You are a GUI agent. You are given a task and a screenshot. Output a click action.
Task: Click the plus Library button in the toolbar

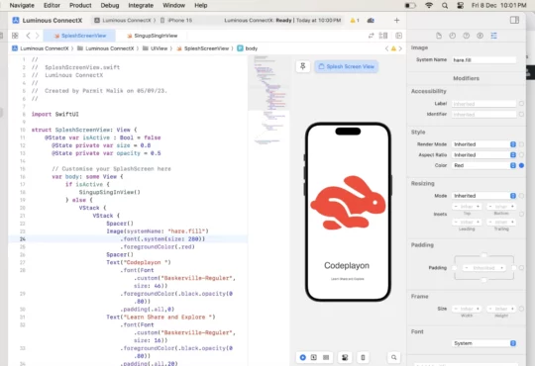[x=396, y=21]
